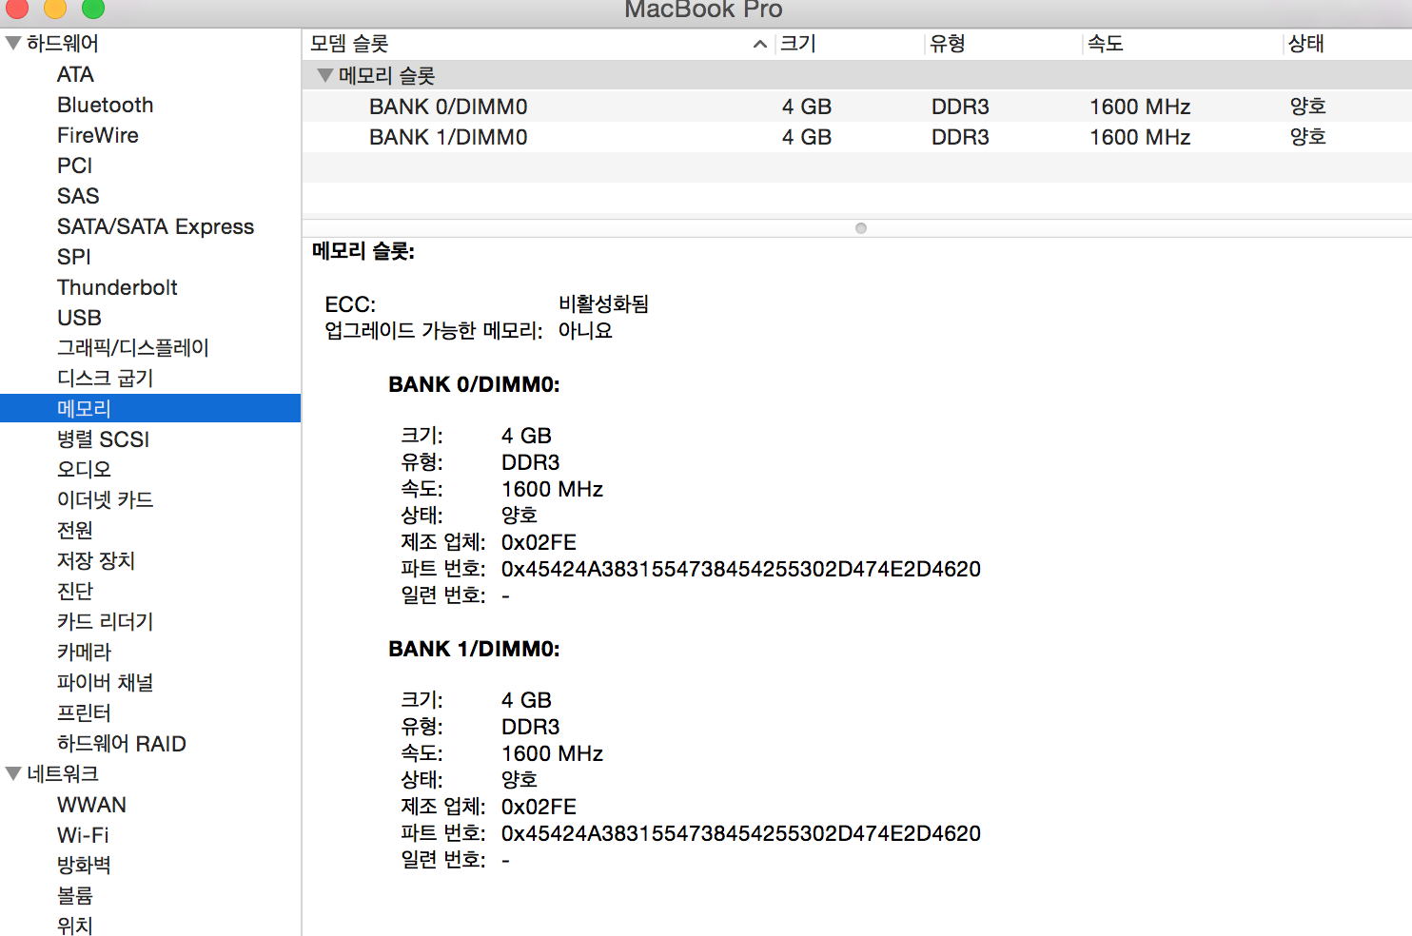Collapse the 네트워크 section triangle

(x=13, y=773)
